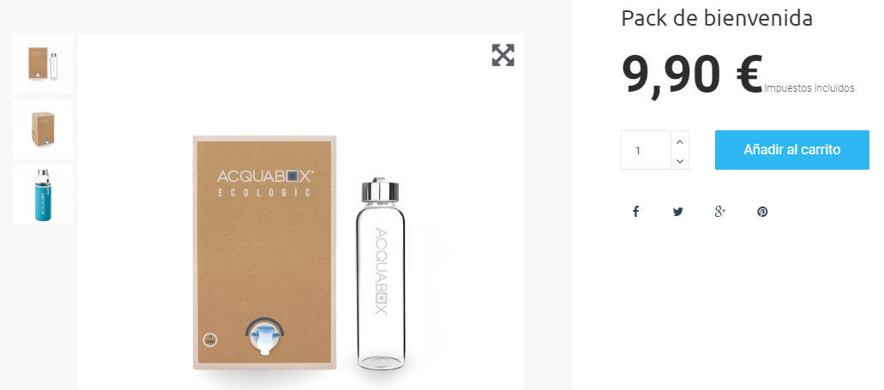
Task: Click the blue tap on the cardboard box
Action: click(264, 339)
